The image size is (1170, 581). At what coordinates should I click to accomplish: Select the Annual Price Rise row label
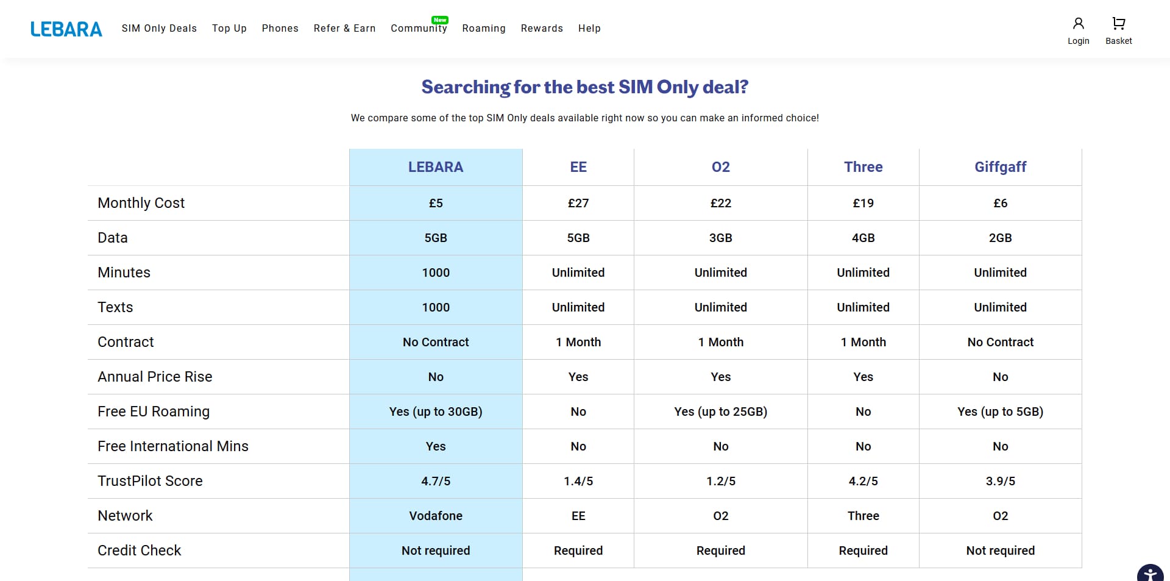[155, 377]
